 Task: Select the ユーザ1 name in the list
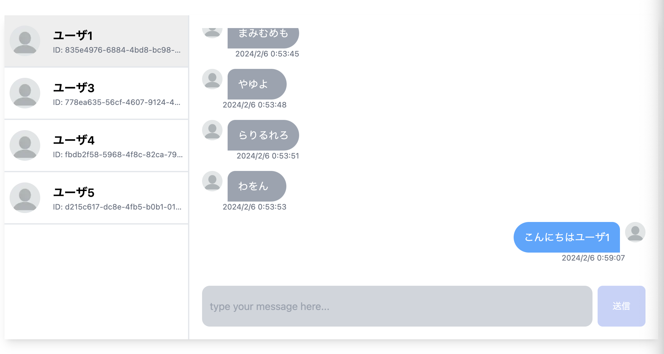(x=73, y=35)
